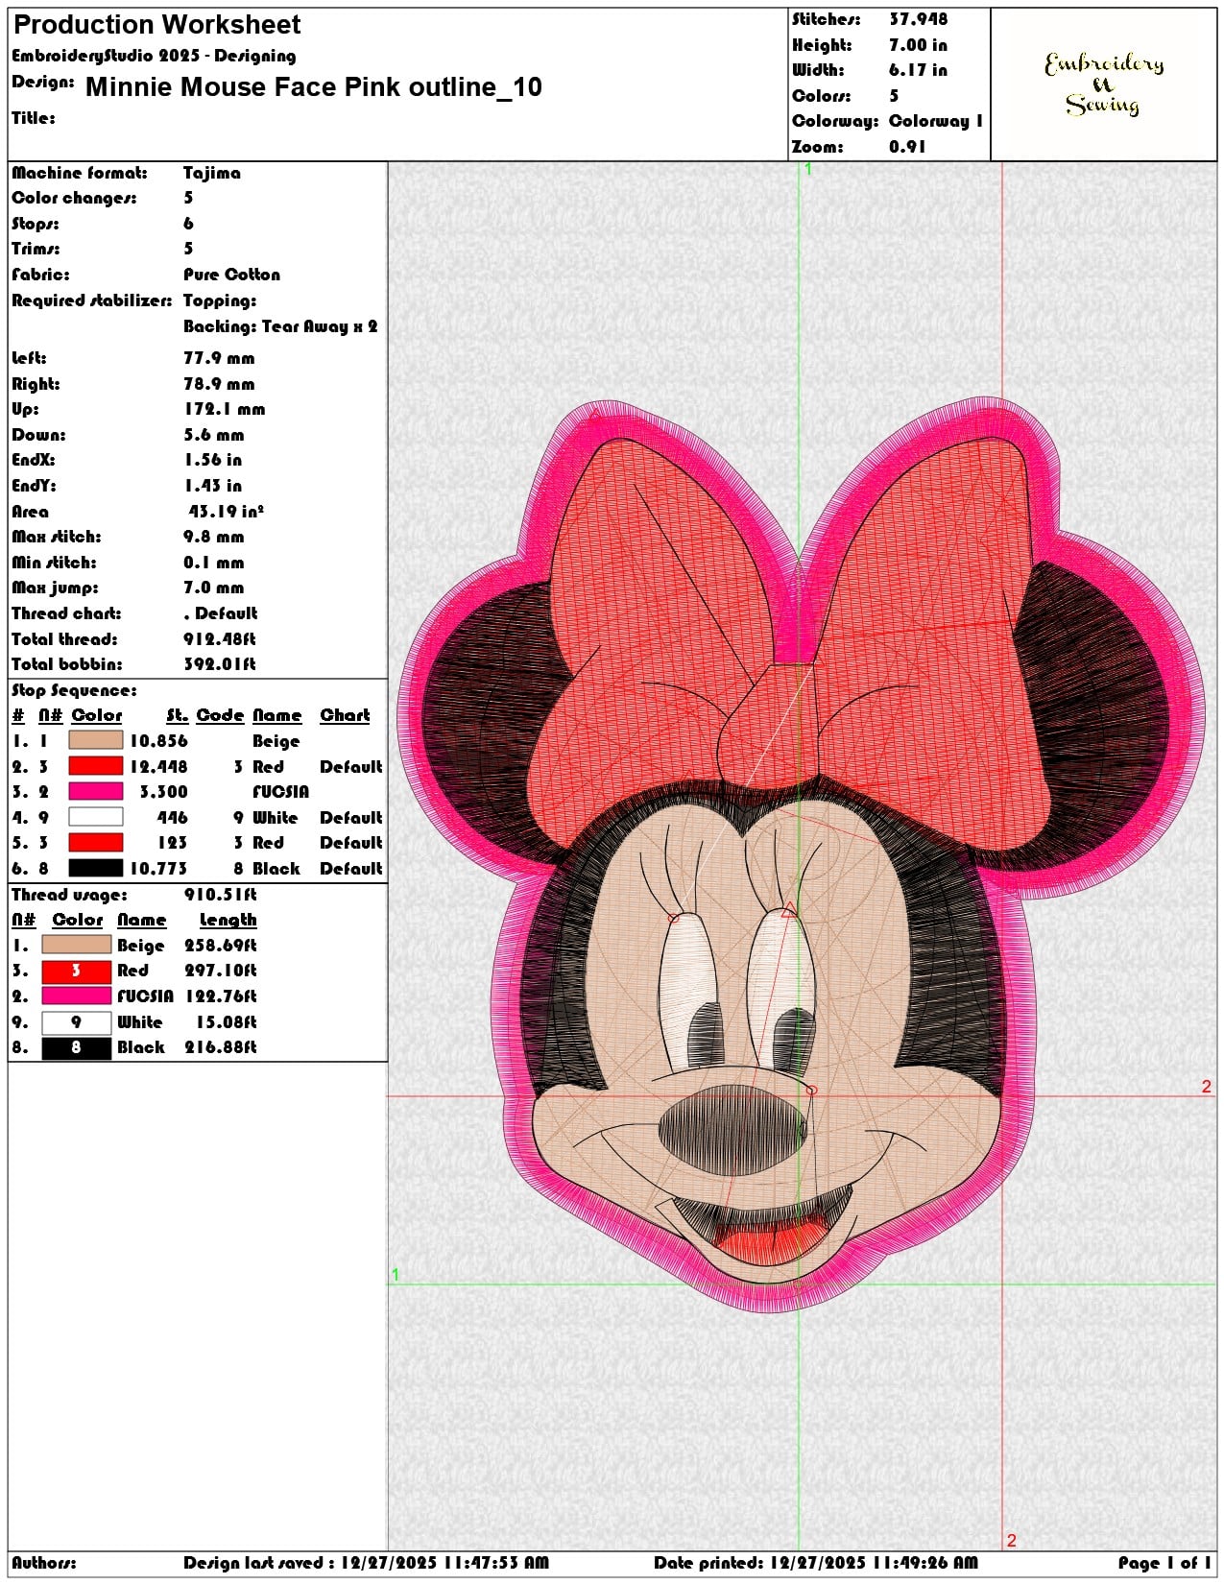Click the Up value '172.1 mm'
This screenshot has width=1224, height=1584.
point(224,409)
